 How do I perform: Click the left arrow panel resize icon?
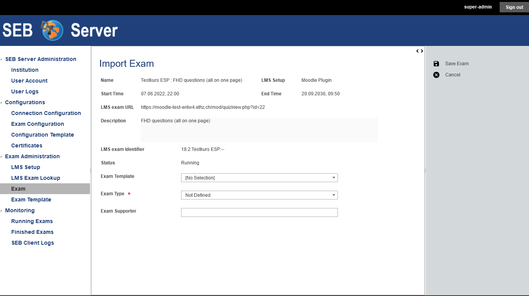(417, 51)
